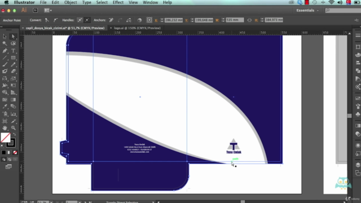Click the Fill swatch with red slash
Screen dimensions: 361x203
[6, 138]
